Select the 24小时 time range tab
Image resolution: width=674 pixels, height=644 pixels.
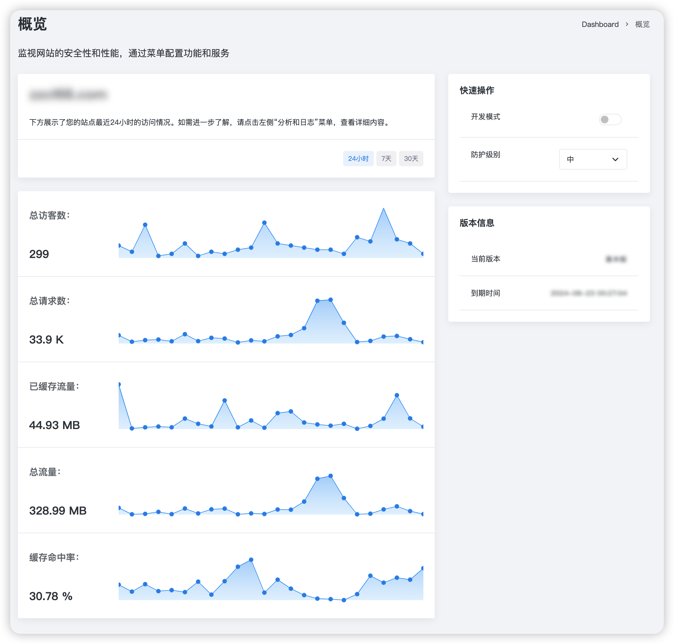[x=358, y=159]
